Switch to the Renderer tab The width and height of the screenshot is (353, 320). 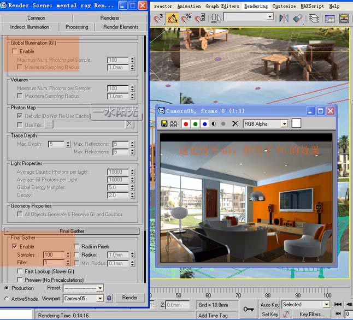click(x=110, y=18)
